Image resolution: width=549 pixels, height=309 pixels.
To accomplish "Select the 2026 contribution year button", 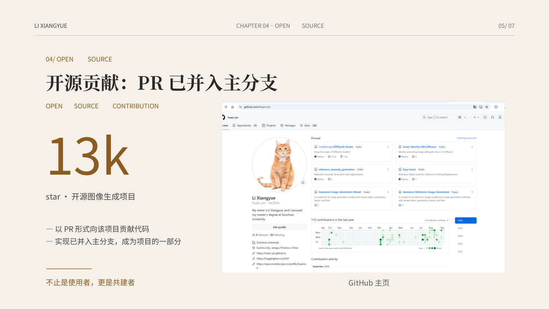I will pos(466,220).
